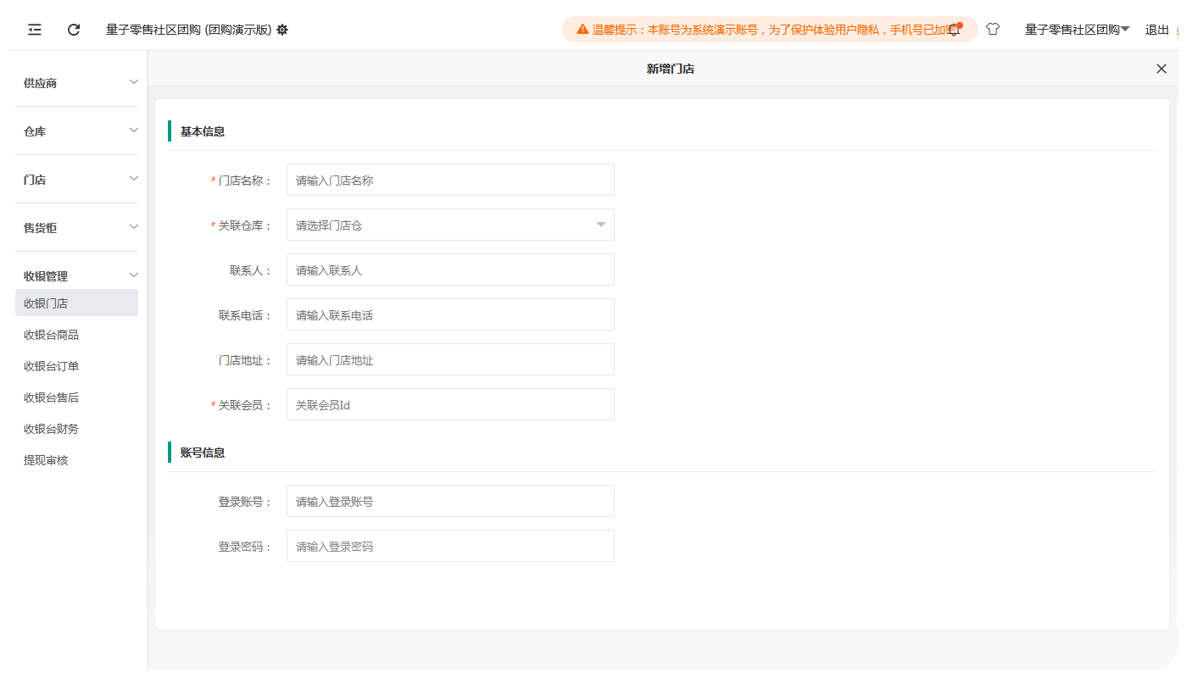The width and height of the screenshot is (1187, 678).
Task: Open the notification bell icon
Action: point(955,30)
